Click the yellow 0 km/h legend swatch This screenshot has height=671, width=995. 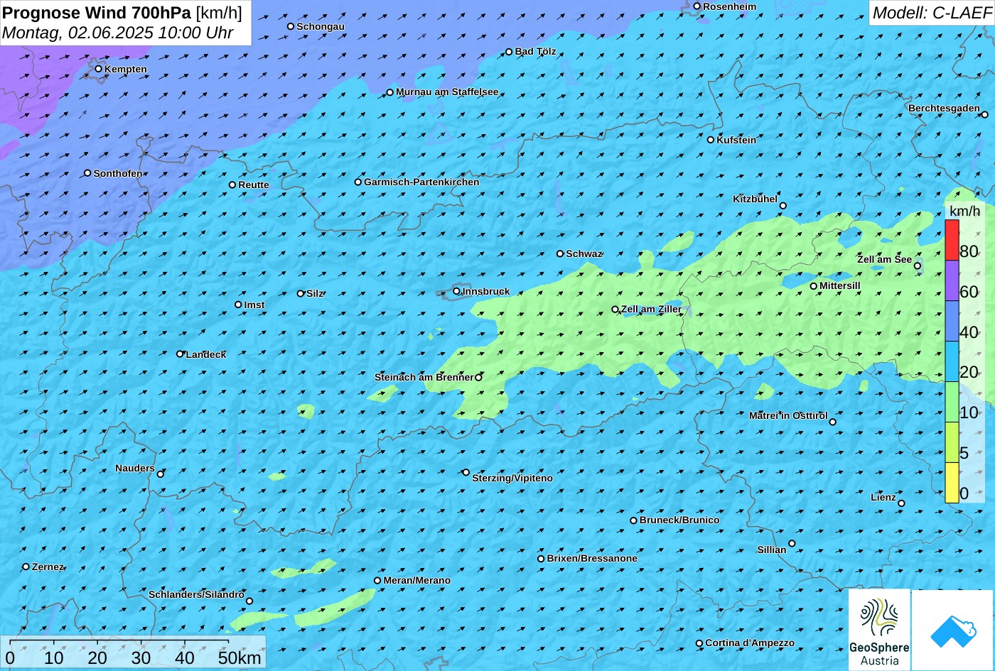952,483
